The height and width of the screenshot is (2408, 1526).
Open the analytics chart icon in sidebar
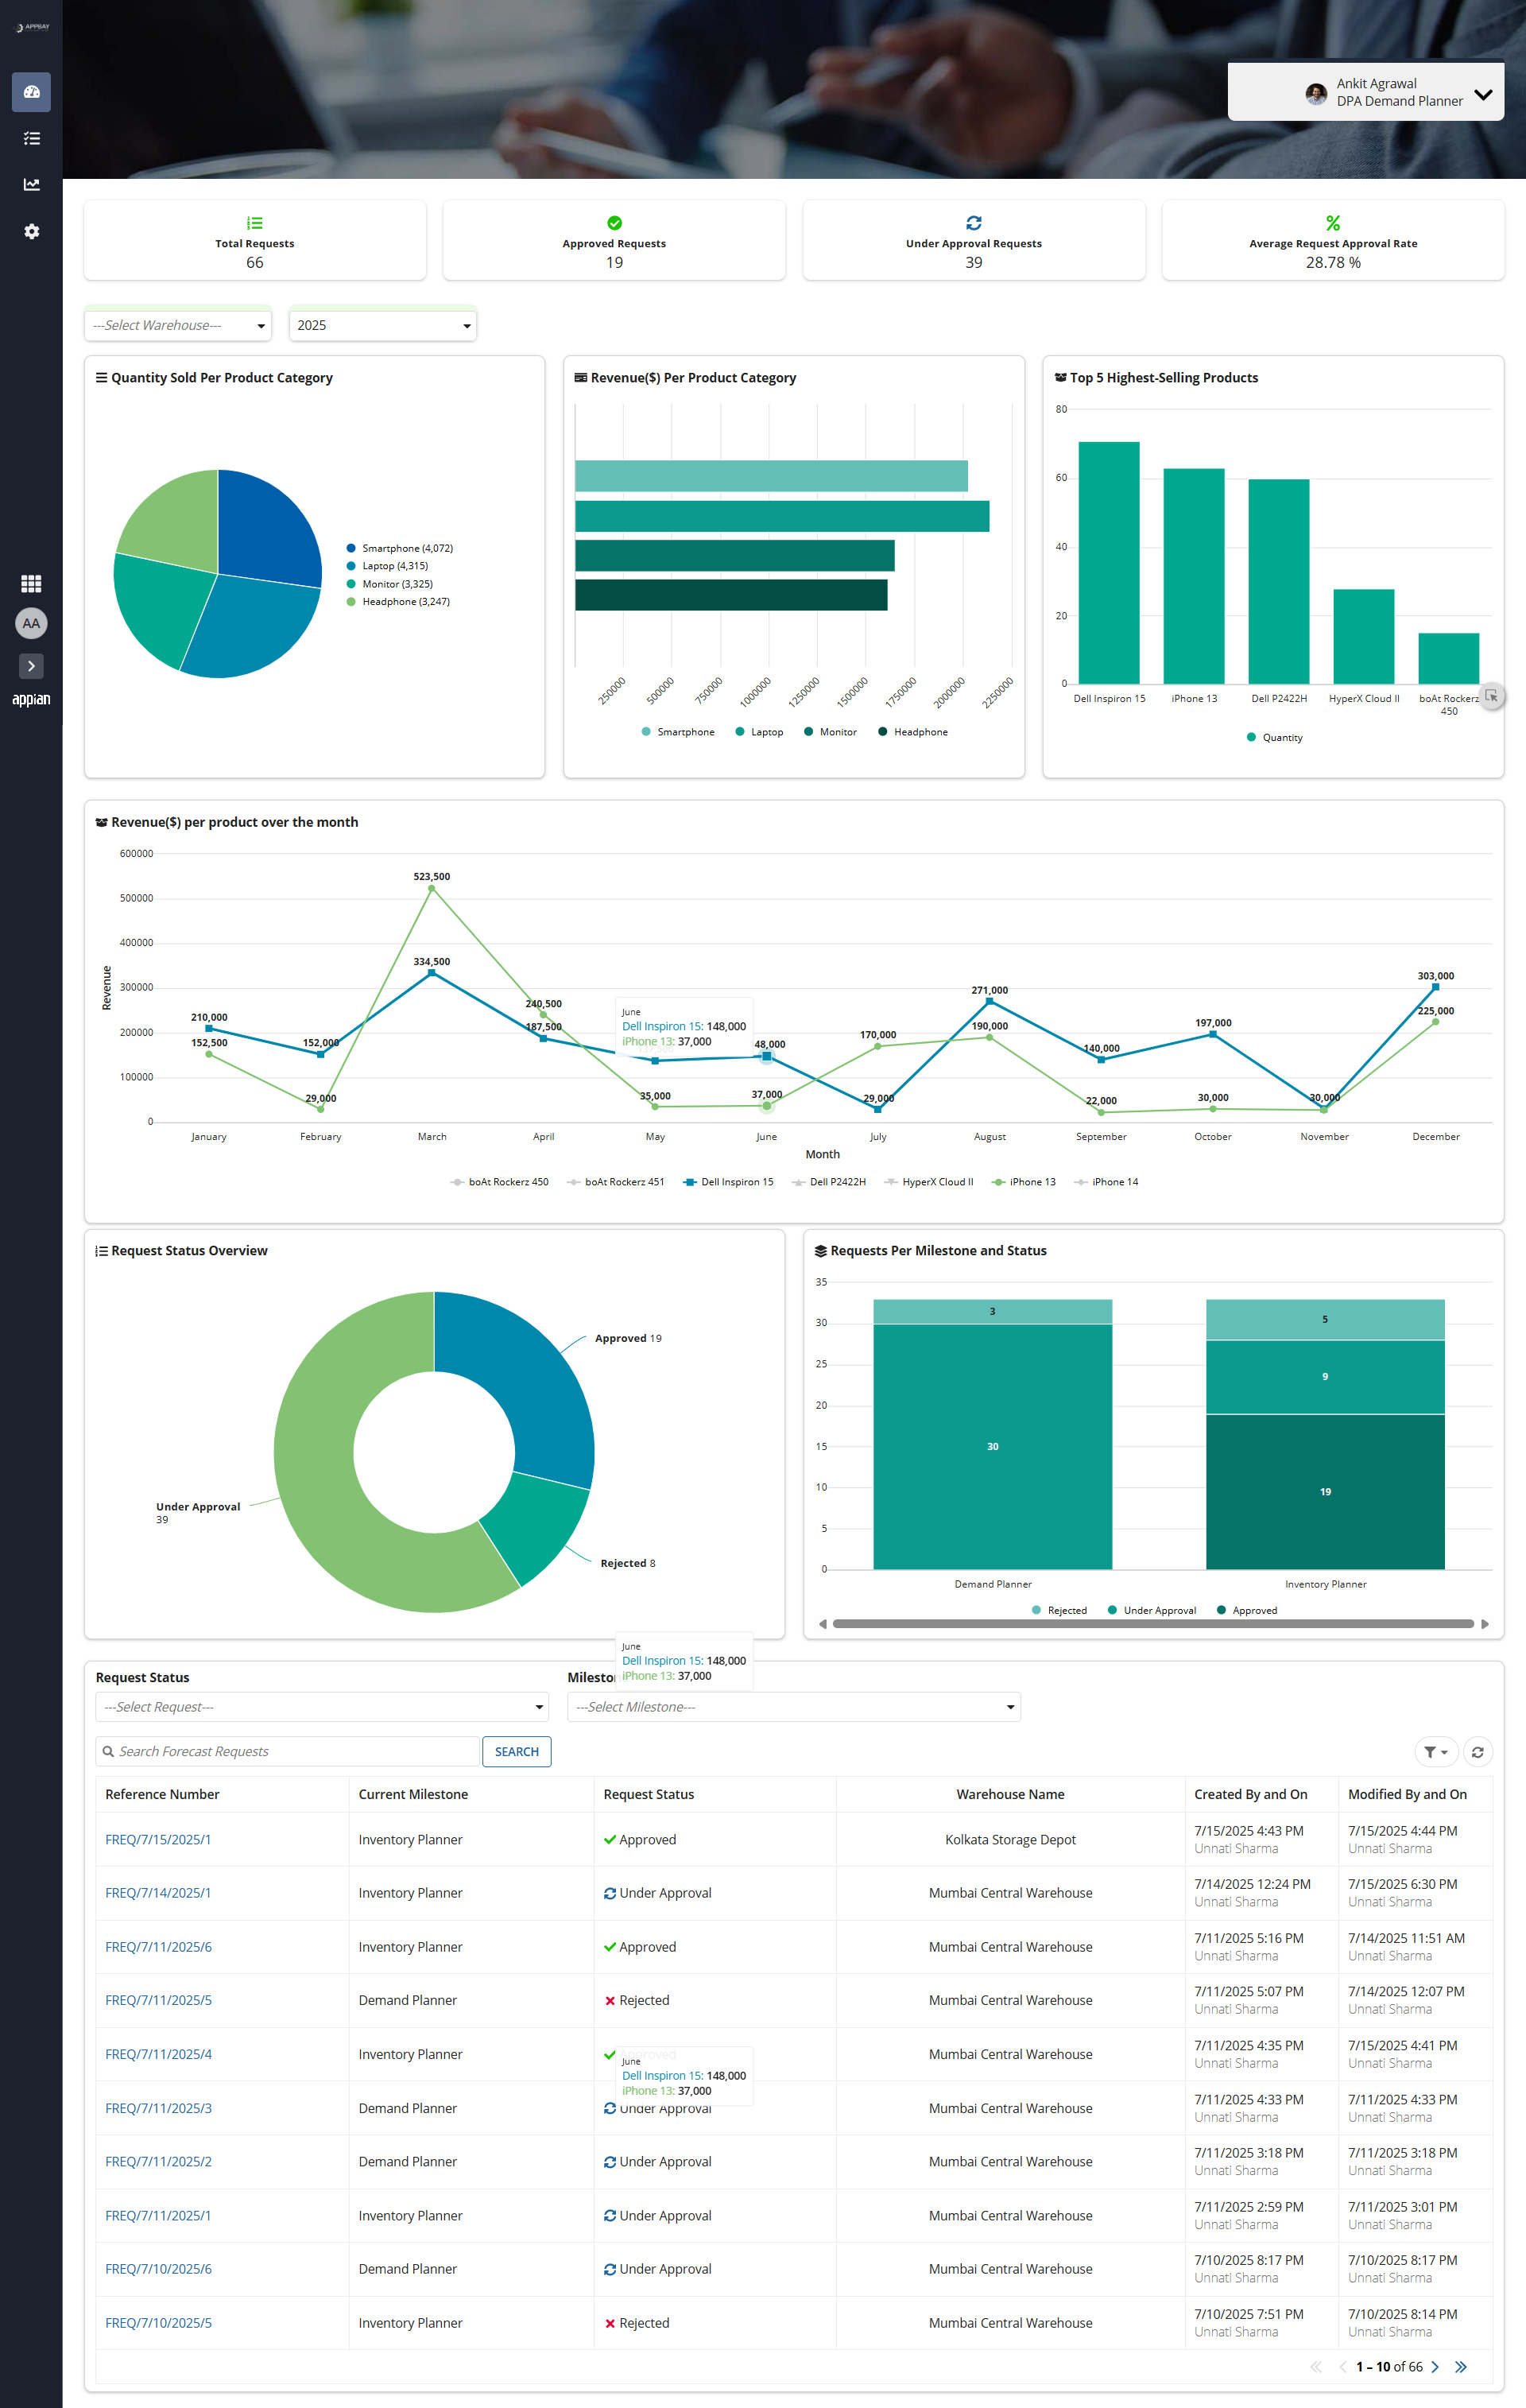click(31, 185)
